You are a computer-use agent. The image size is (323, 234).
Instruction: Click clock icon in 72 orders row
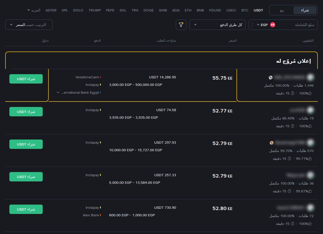tap(293, 224)
